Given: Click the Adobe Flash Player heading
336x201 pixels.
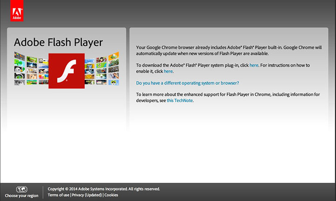Looking at the screenshot, I should 58,43.
